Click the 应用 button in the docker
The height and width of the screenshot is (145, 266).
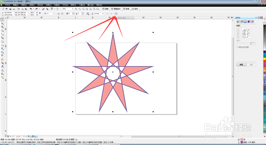point(251,65)
